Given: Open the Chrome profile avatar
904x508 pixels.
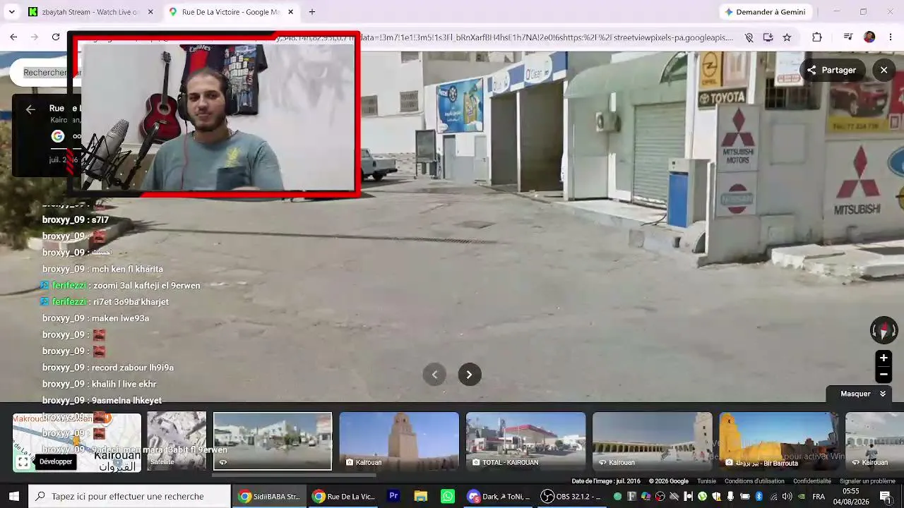Looking at the screenshot, I should click(x=869, y=37).
